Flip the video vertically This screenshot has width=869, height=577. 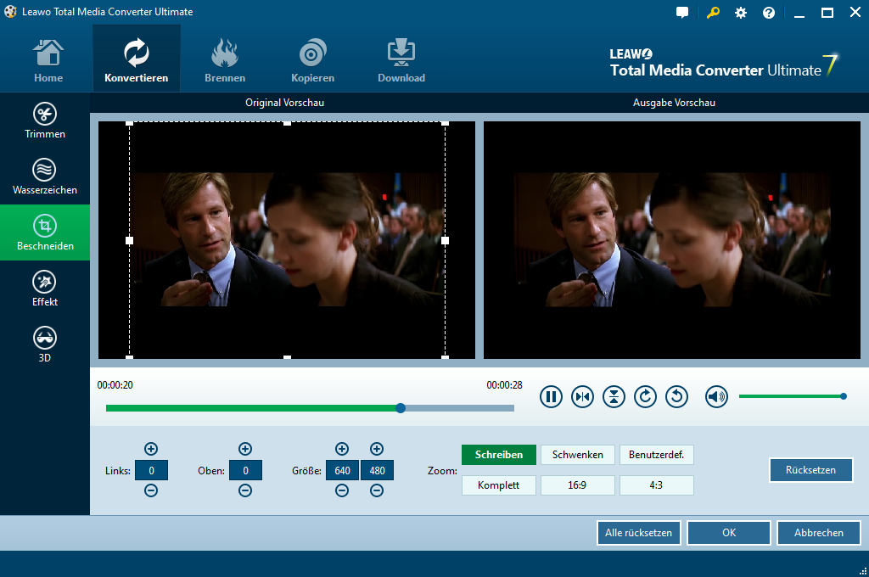[x=614, y=397]
